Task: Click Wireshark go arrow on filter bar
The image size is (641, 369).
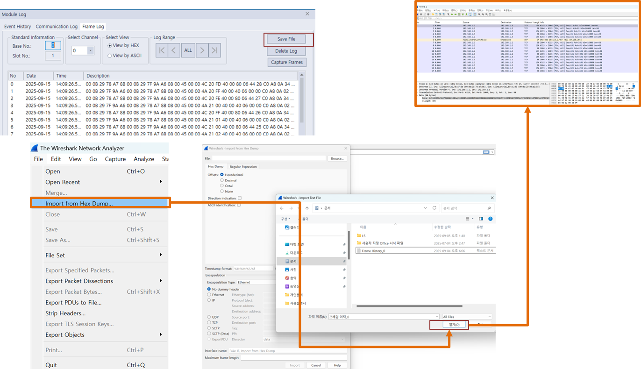Action: coord(486,152)
